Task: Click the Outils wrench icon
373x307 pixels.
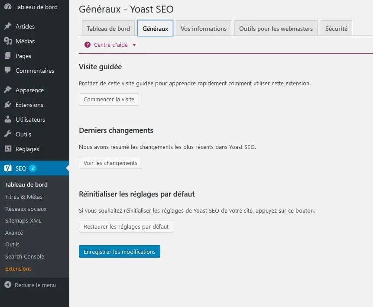Action: [x=8, y=134]
